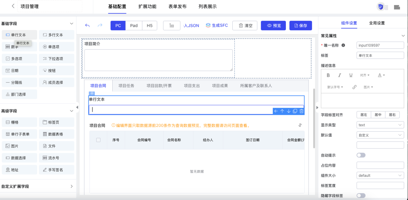The height and width of the screenshot is (200, 408).
Task: Move the selected widget up
Action: [282, 111]
